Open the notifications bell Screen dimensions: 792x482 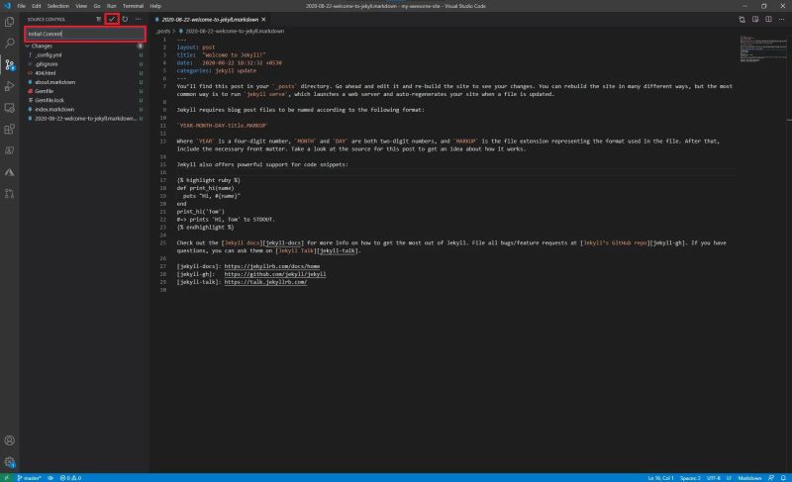pyautogui.click(x=783, y=477)
